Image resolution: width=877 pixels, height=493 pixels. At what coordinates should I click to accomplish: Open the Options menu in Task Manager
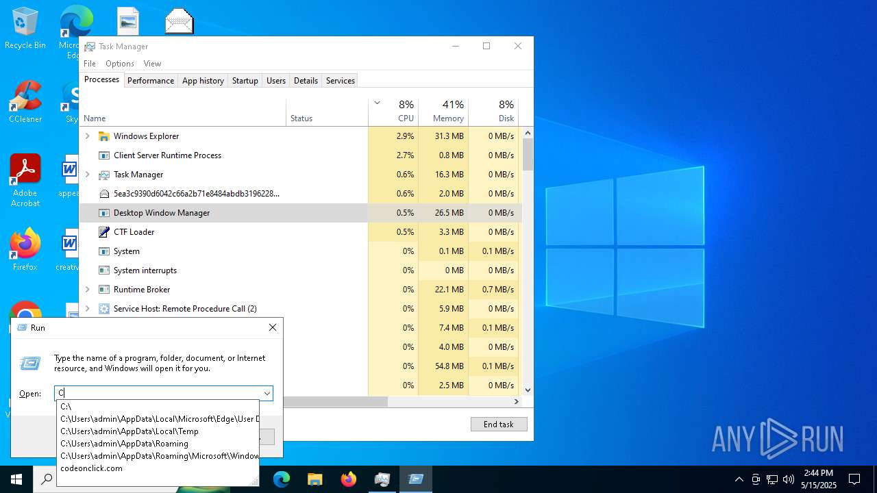(x=120, y=64)
